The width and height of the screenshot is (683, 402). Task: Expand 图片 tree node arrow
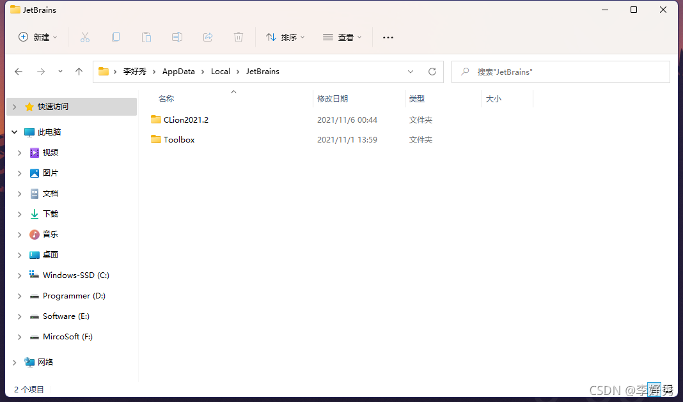click(x=20, y=173)
